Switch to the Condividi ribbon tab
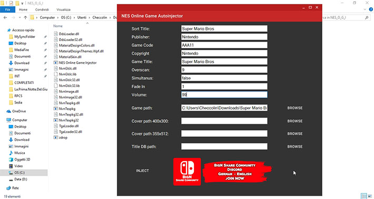 pyautogui.click(x=42, y=10)
